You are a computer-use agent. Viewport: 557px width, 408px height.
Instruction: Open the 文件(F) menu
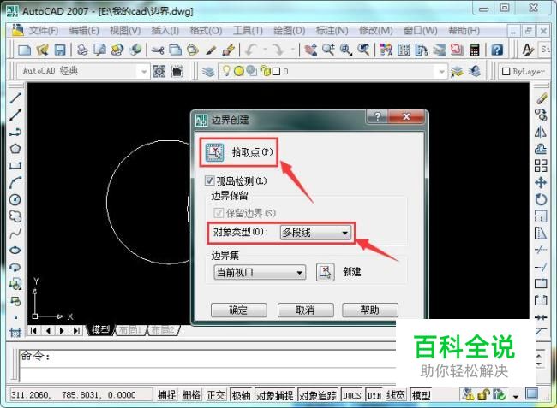(44, 31)
